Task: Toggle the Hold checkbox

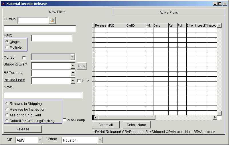Action: [79, 81]
